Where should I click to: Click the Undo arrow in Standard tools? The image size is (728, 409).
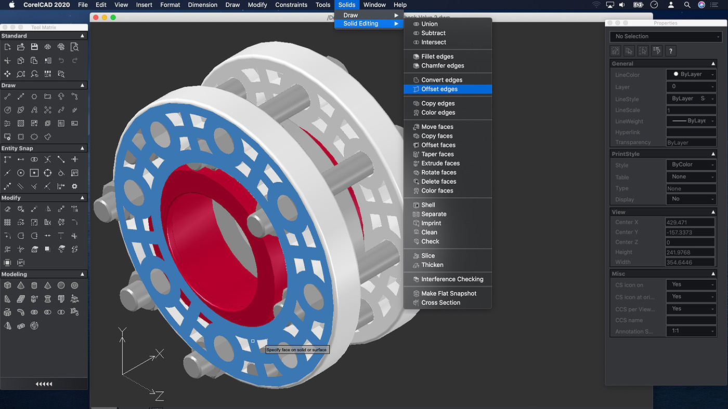click(x=61, y=61)
